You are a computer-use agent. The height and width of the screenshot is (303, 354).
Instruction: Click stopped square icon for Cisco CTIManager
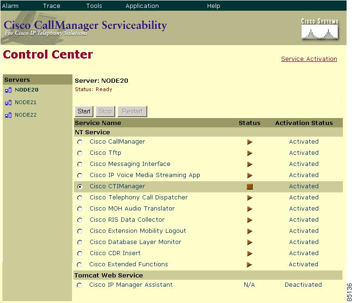pos(249,186)
